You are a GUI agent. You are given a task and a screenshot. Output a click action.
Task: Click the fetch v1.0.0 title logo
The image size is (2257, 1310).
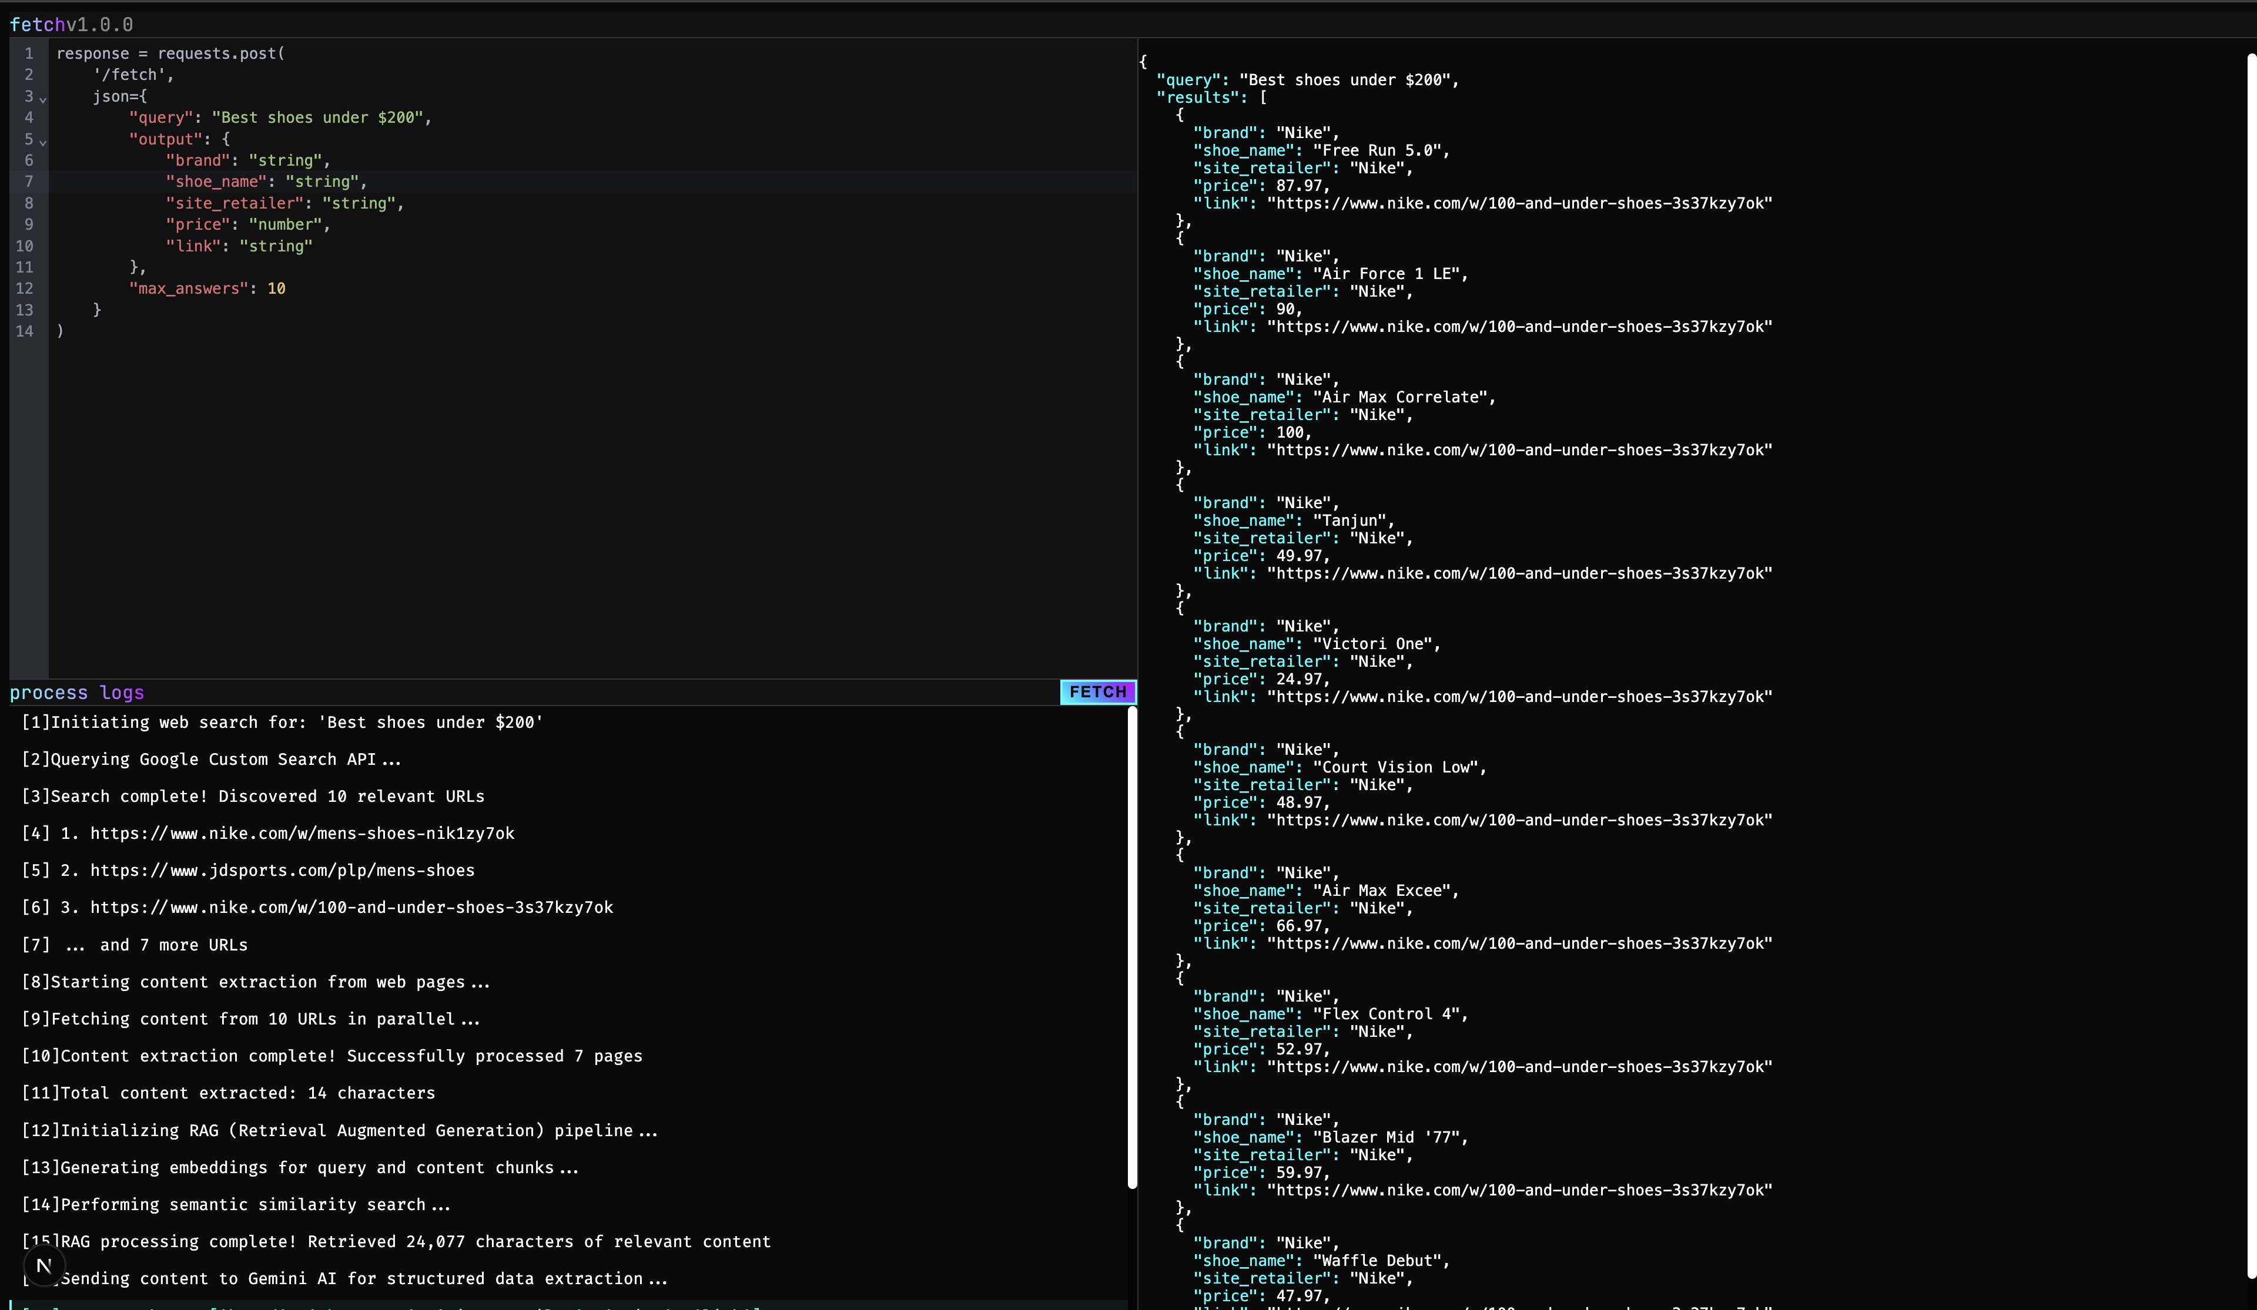[x=71, y=24]
